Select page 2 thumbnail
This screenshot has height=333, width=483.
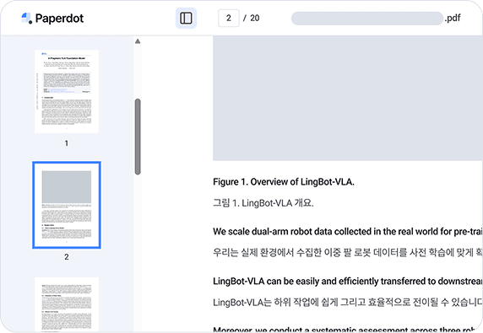[67, 205]
